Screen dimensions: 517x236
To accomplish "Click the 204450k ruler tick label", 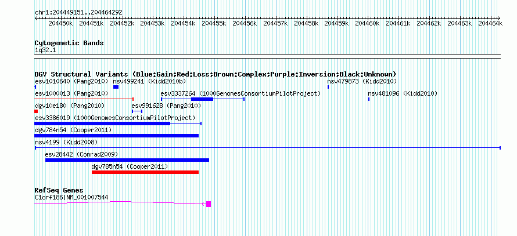I will click(x=60, y=23).
